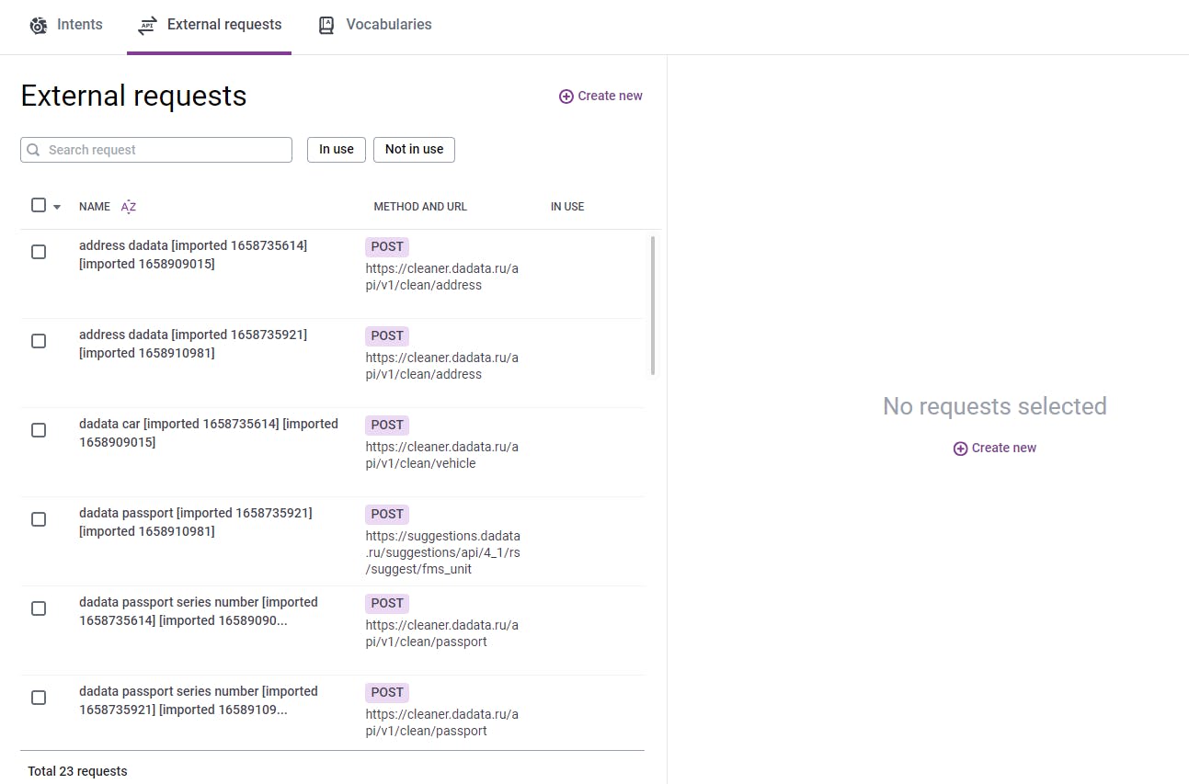This screenshot has height=784, width=1189.
Task: Filter requests by Not in use
Action: click(414, 150)
